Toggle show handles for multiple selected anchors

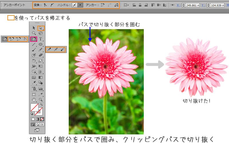(x=75, y=5)
